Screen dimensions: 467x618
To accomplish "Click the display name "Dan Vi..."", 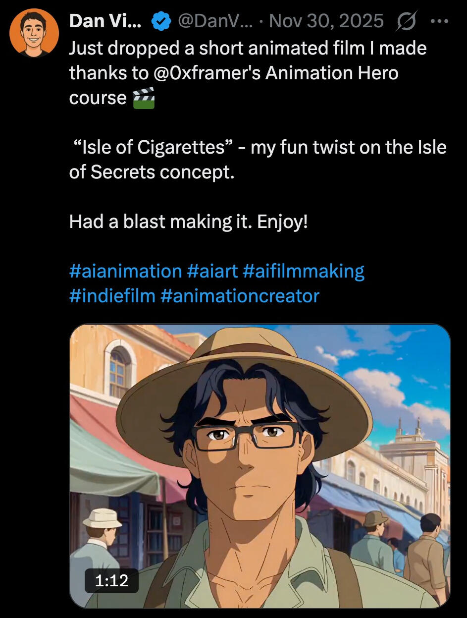I will tap(105, 21).
